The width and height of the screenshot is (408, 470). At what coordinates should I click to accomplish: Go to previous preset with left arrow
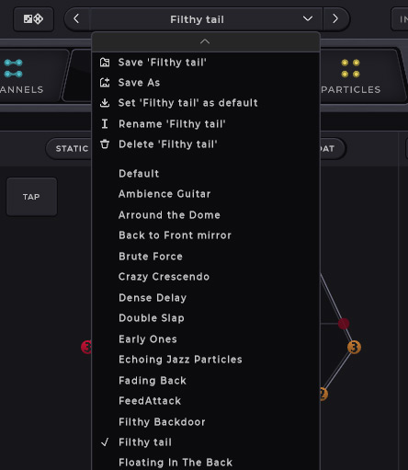point(76,19)
